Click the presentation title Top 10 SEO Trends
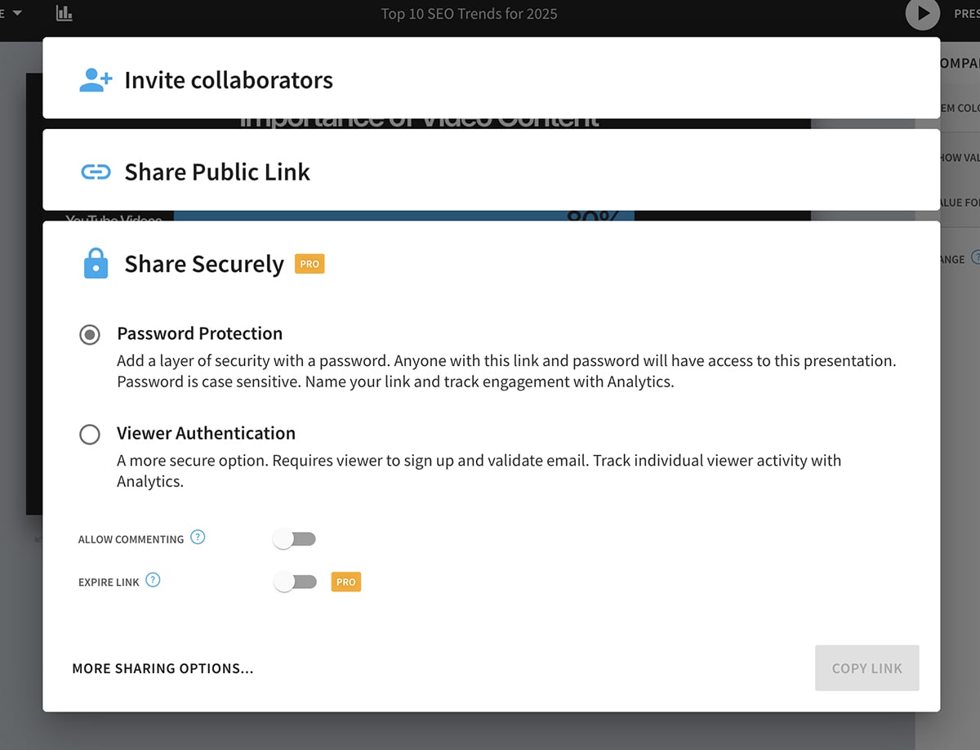This screenshot has width=980, height=750. click(469, 14)
